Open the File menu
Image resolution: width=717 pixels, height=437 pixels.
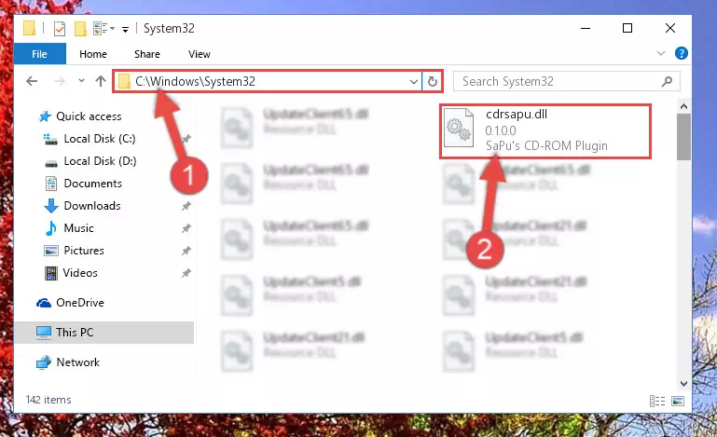pyautogui.click(x=40, y=54)
